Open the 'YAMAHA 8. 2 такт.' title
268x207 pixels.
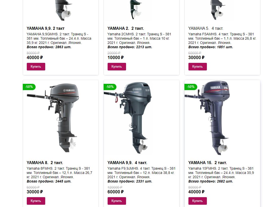point(45,163)
